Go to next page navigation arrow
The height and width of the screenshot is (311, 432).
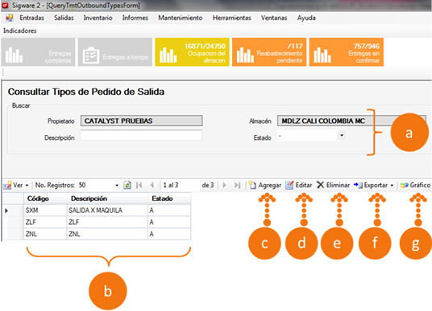224,185
